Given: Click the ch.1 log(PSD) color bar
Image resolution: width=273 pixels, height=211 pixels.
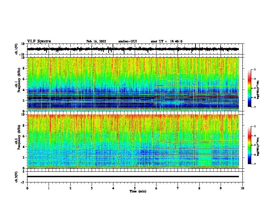Looking at the screenshot, I should coord(250,88).
